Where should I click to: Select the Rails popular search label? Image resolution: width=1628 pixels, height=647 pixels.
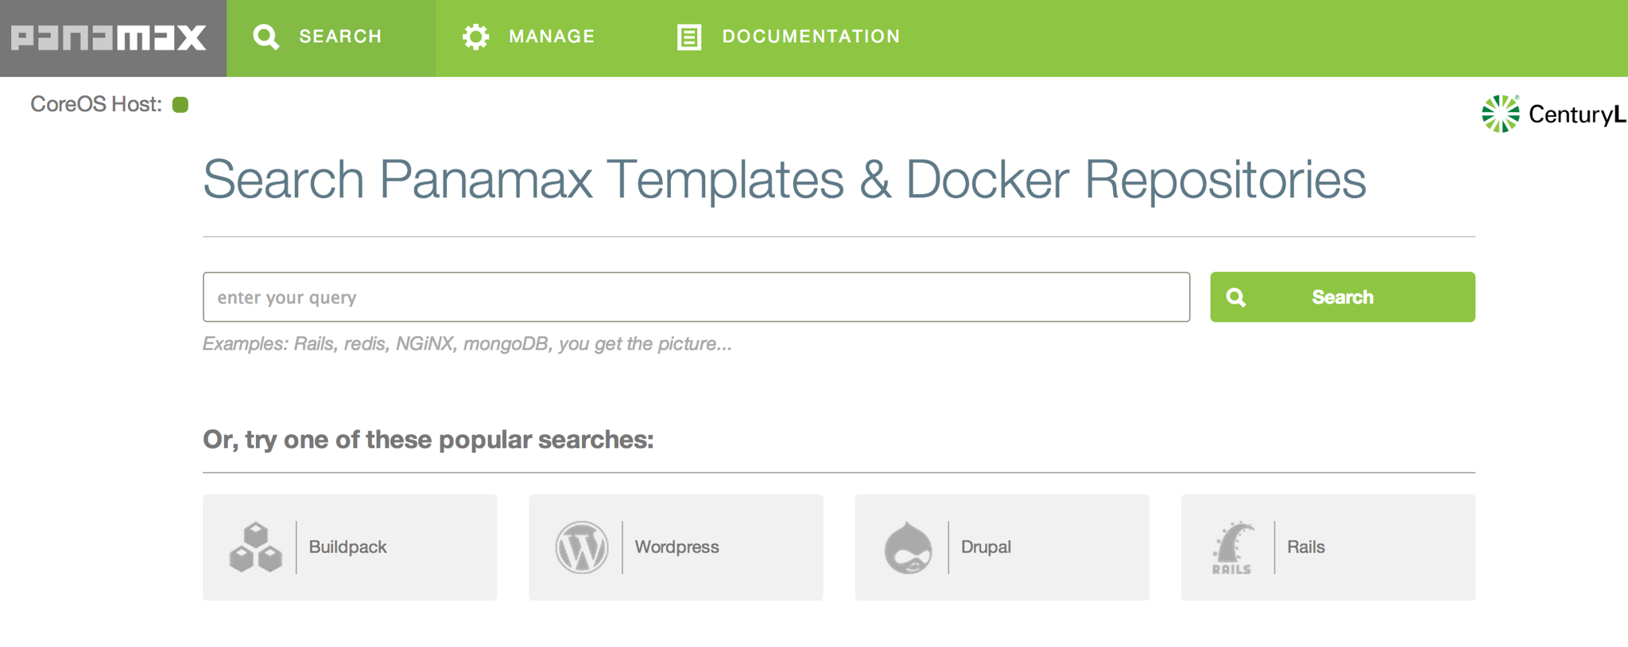1306,547
